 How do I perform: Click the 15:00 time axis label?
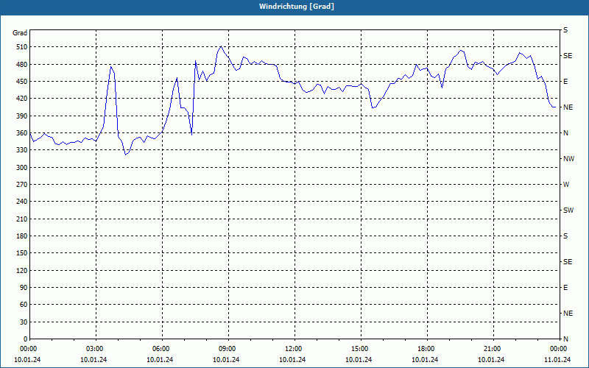[359, 349]
